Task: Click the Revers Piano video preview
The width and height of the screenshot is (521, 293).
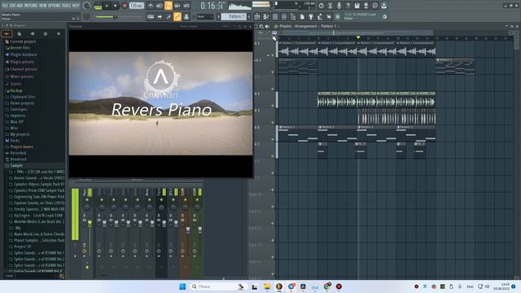Action: 161,103
